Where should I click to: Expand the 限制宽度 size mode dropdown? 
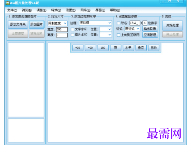tap(57, 23)
